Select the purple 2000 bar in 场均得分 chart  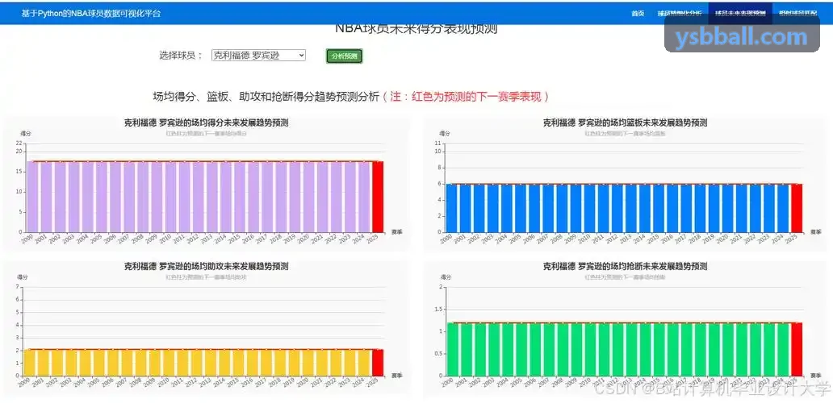(32, 197)
